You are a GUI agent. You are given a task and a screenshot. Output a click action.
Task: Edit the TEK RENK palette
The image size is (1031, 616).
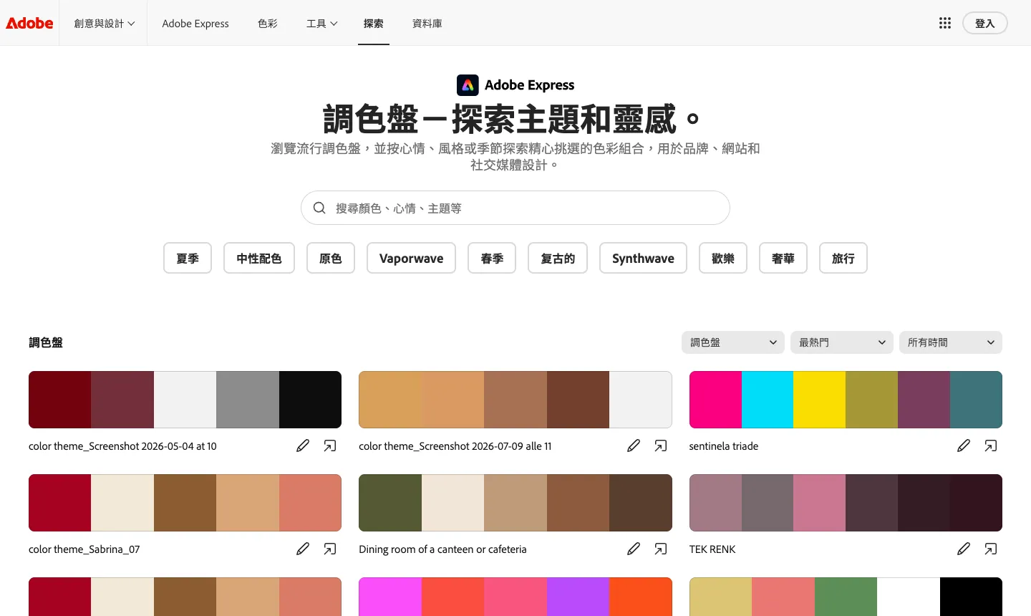tap(964, 549)
